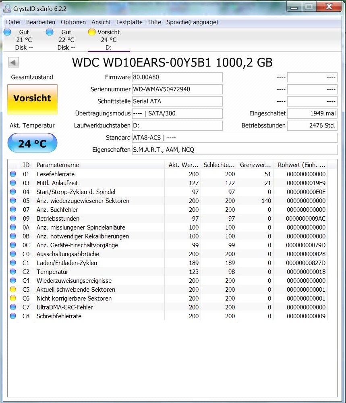Select the Lesefehlerrate parameter name
The height and width of the screenshot is (403, 346).
tap(56, 174)
